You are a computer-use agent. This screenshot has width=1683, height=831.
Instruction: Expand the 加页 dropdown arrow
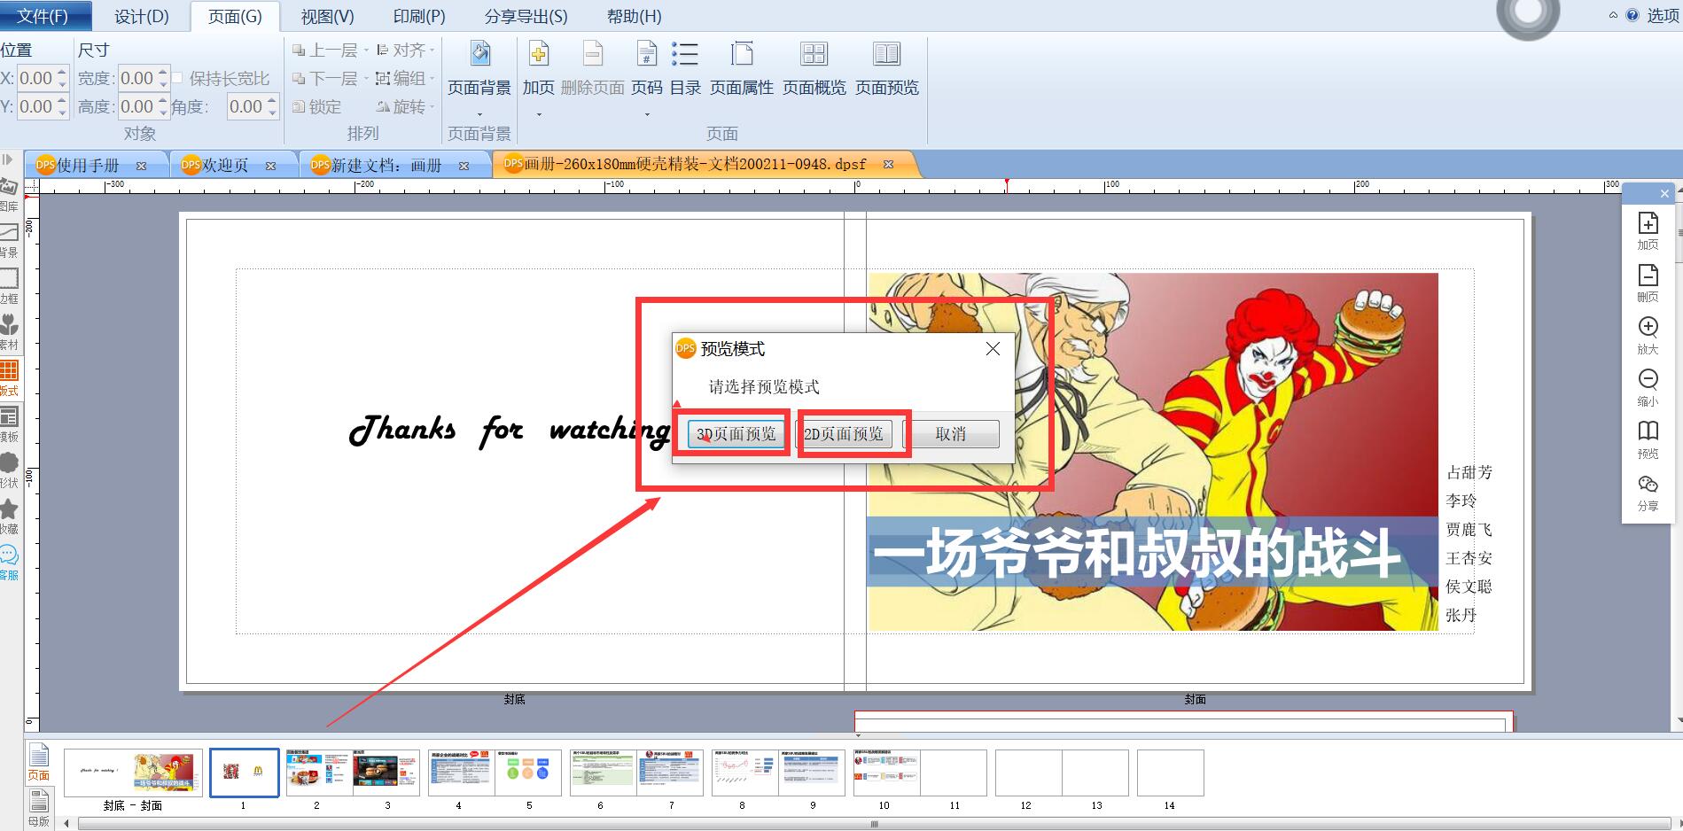538,114
